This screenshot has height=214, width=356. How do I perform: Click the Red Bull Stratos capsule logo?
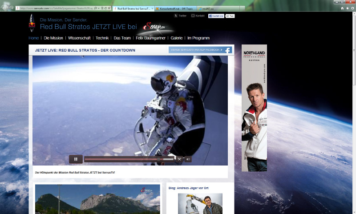(x=32, y=23)
